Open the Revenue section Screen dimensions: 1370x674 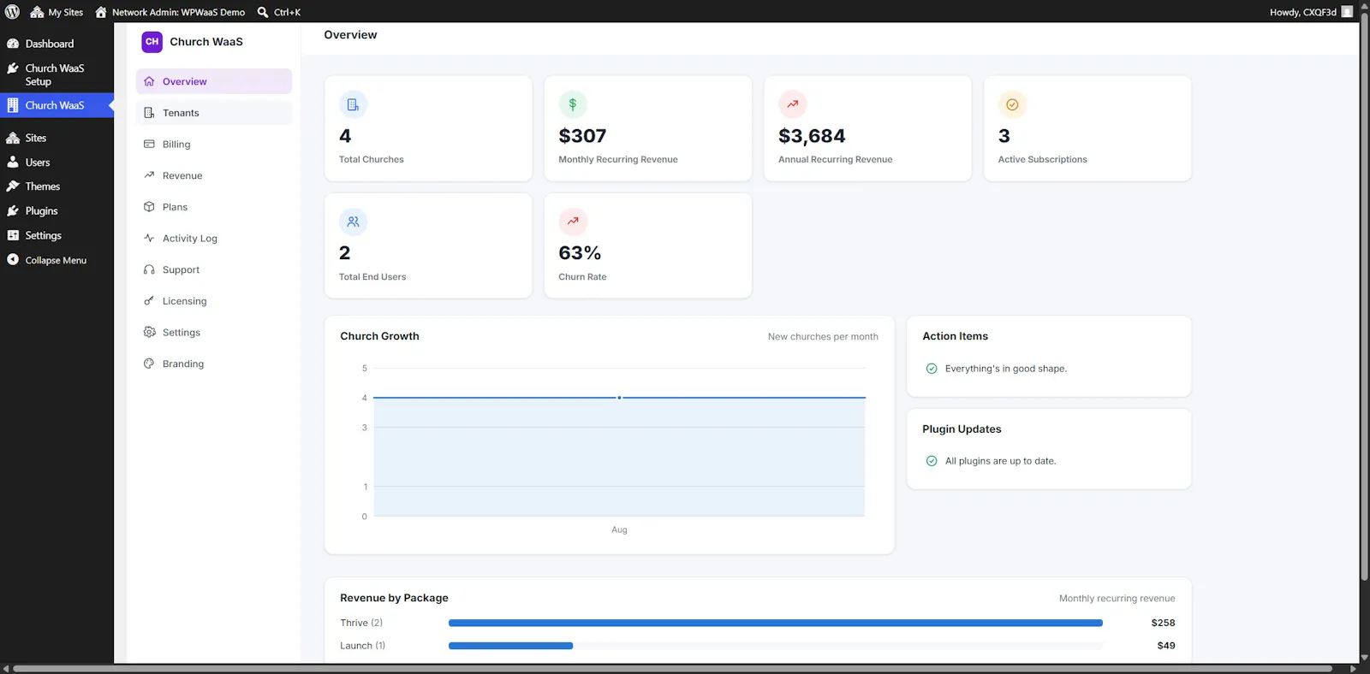[214, 175]
